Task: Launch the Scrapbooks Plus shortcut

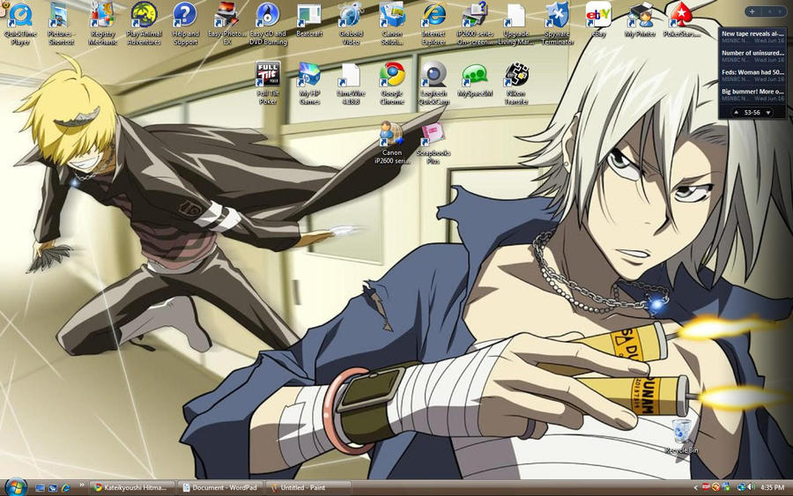Action: 434,143
